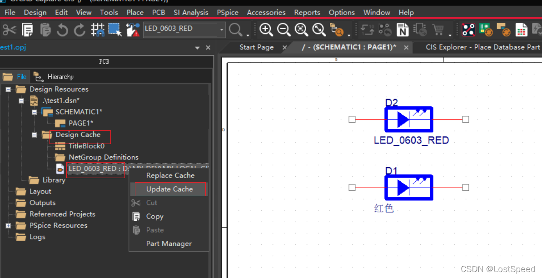The image size is (542, 278).
Task: Collapse the Design Cache folder
Action: (x=35, y=135)
